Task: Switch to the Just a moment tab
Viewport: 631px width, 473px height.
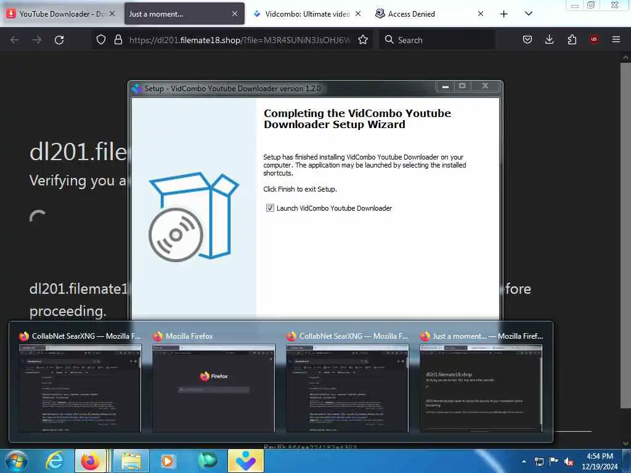Action: click(x=184, y=14)
